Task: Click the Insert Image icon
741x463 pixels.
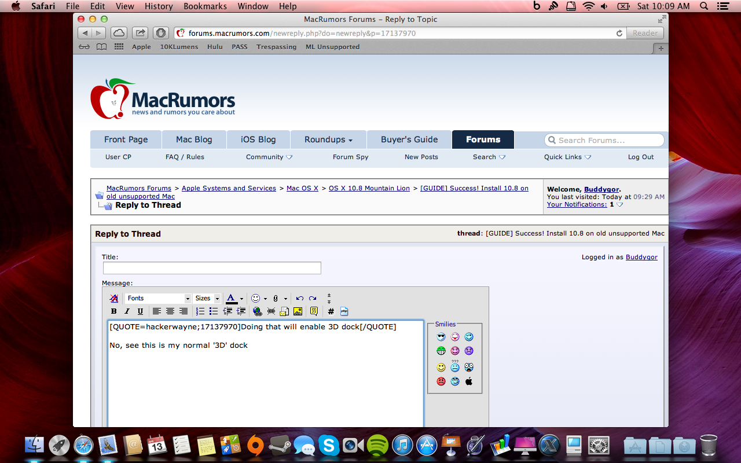Action: [298, 311]
